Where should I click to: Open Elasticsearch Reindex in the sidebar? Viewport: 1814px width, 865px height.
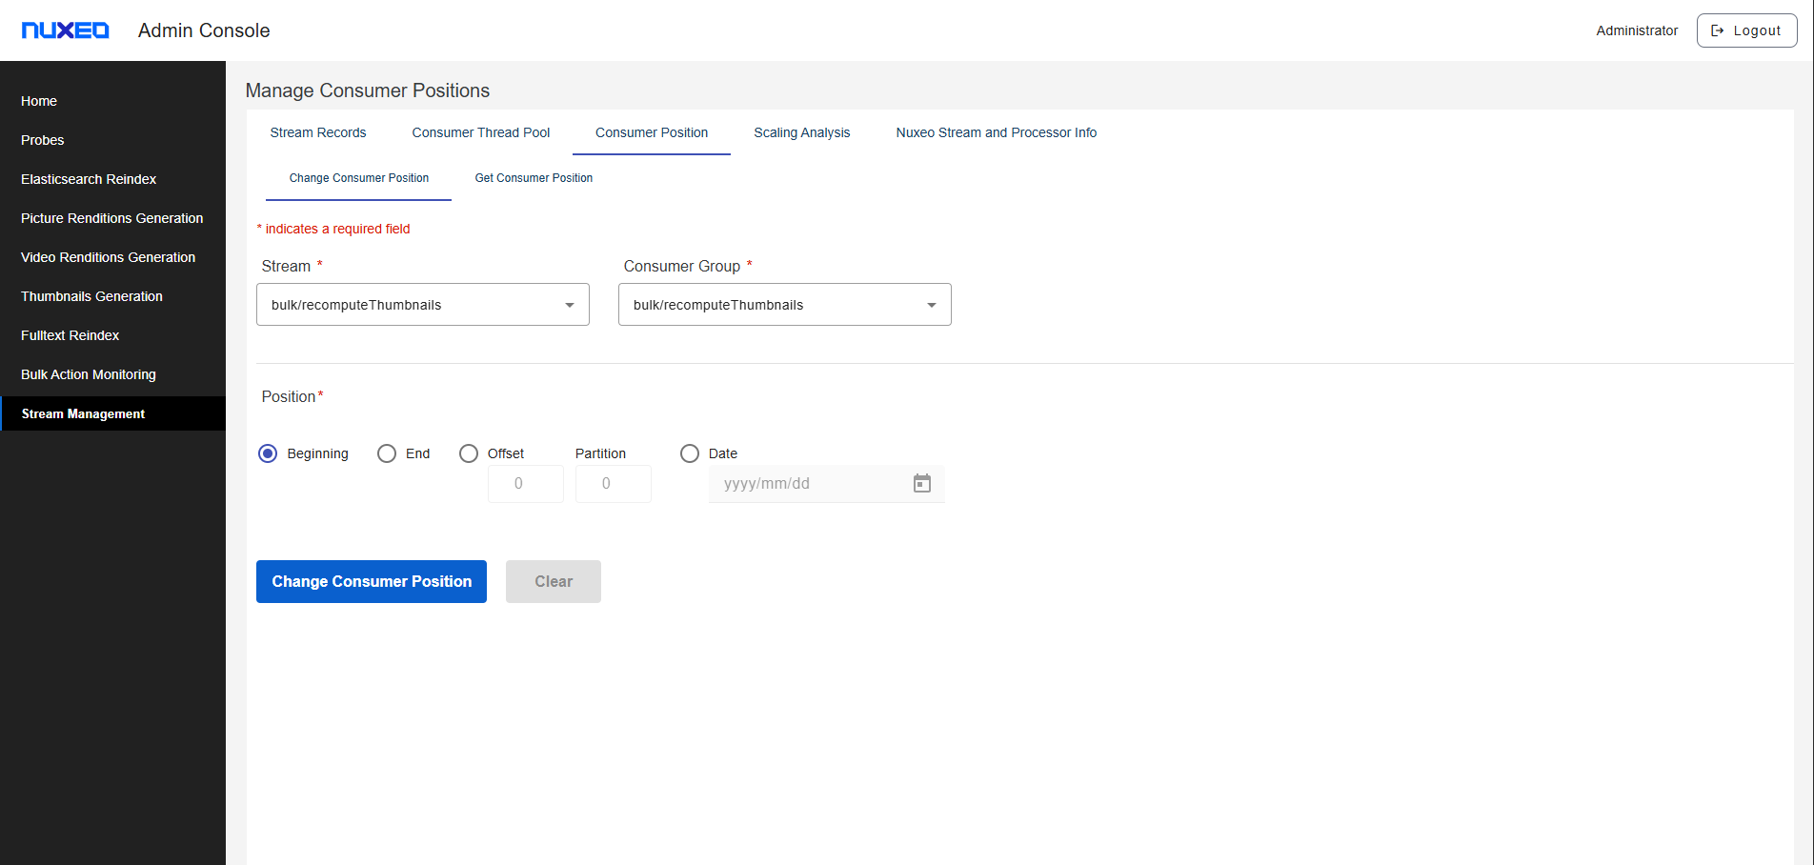click(89, 179)
